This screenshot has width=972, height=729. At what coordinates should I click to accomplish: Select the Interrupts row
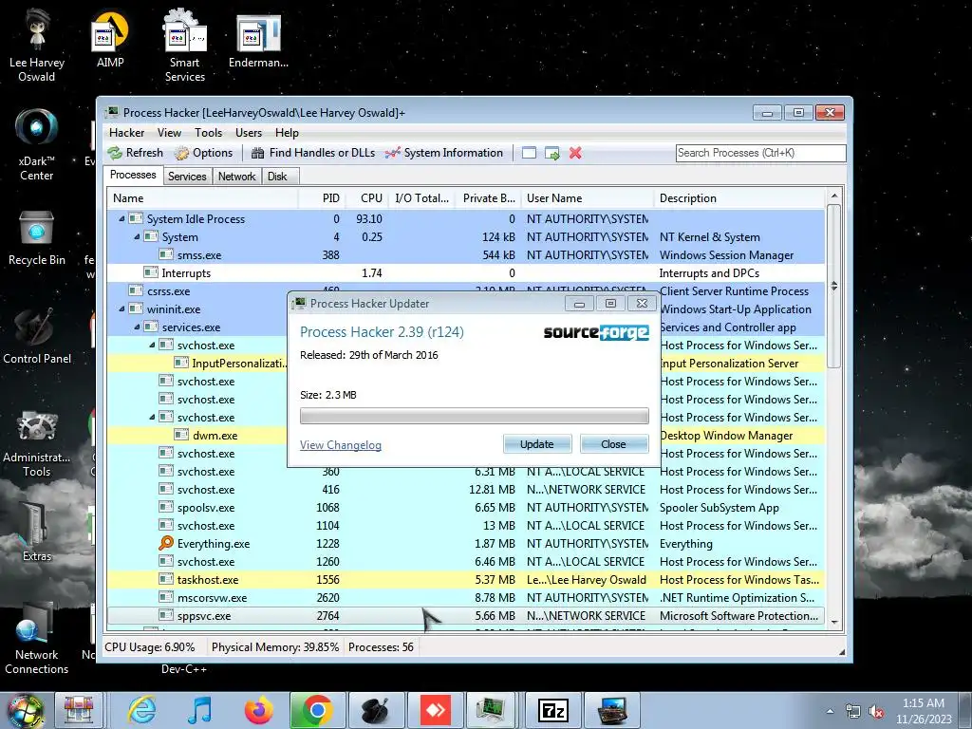click(466, 272)
